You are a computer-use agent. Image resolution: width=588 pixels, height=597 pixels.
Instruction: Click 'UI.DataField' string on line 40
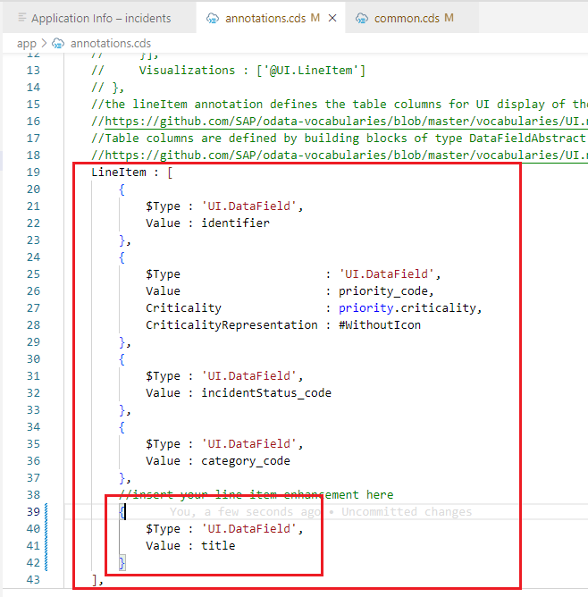pos(249,529)
